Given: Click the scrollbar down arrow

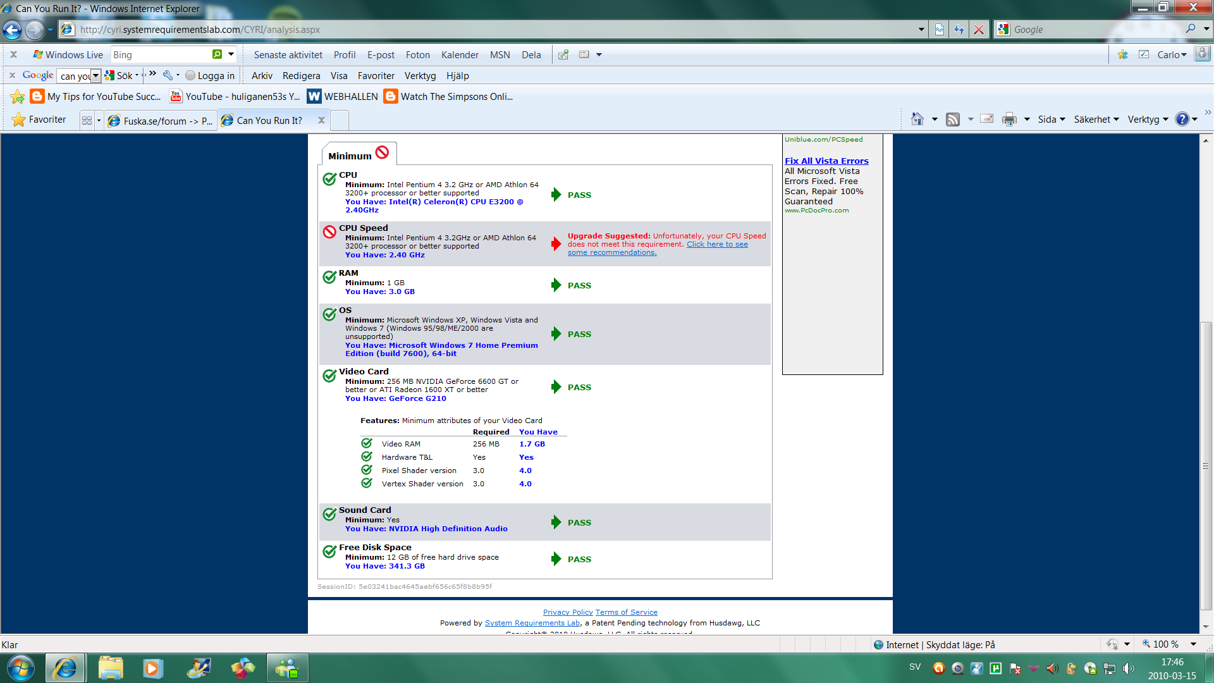Looking at the screenshot, I should (x=1206, y=627).
